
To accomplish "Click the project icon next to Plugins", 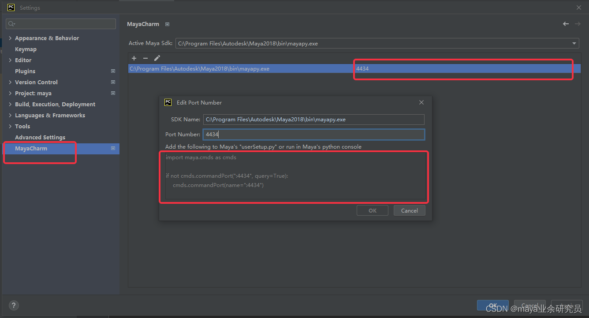I will [x=113, y=71].
